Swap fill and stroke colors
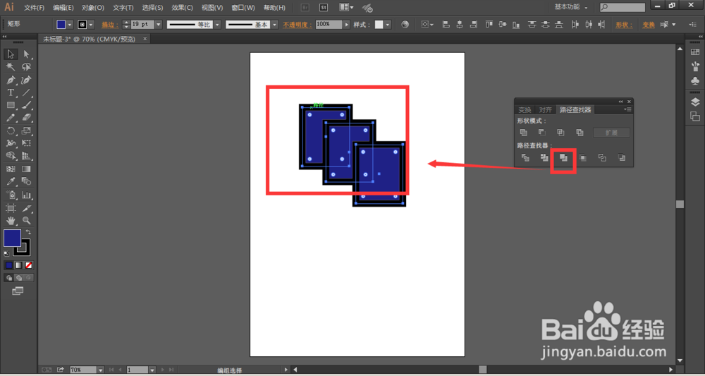 click(x=28, y=232)
